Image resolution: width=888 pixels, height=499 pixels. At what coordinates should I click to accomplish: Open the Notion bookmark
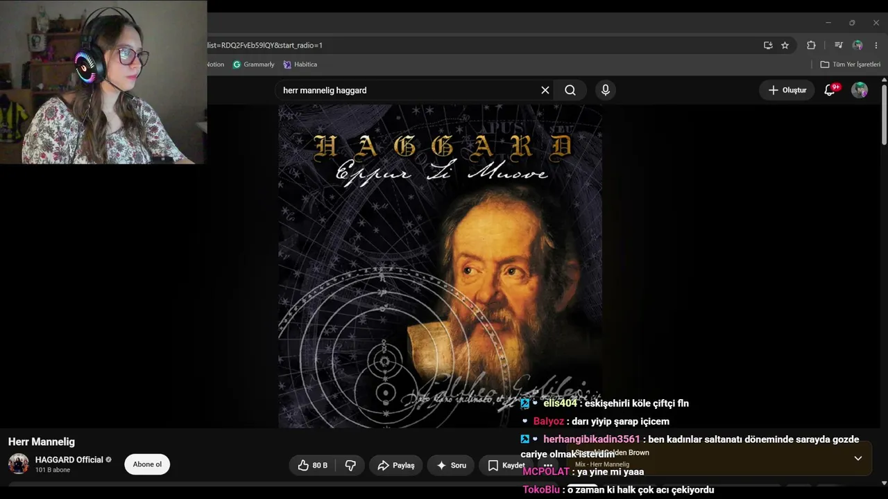[x=215, y=64]
